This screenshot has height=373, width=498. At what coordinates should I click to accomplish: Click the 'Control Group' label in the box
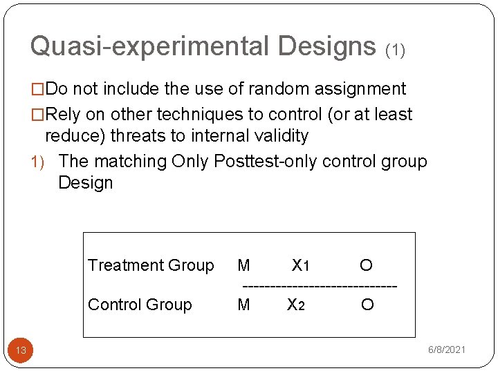pyautogui.click(x=140, y=305)
